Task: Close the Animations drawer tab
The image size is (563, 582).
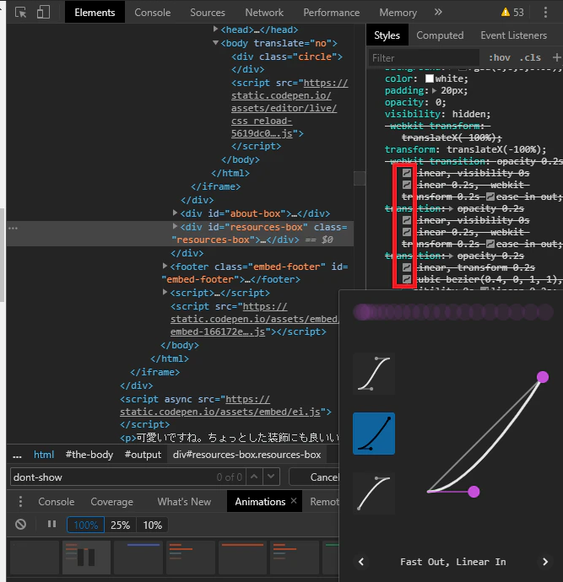Action: (294, 501)
